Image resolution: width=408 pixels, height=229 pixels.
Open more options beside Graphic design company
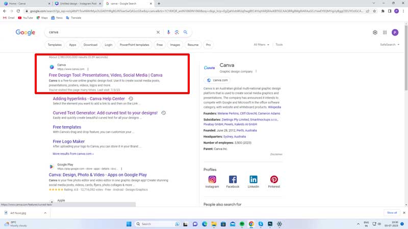point(256,71)
